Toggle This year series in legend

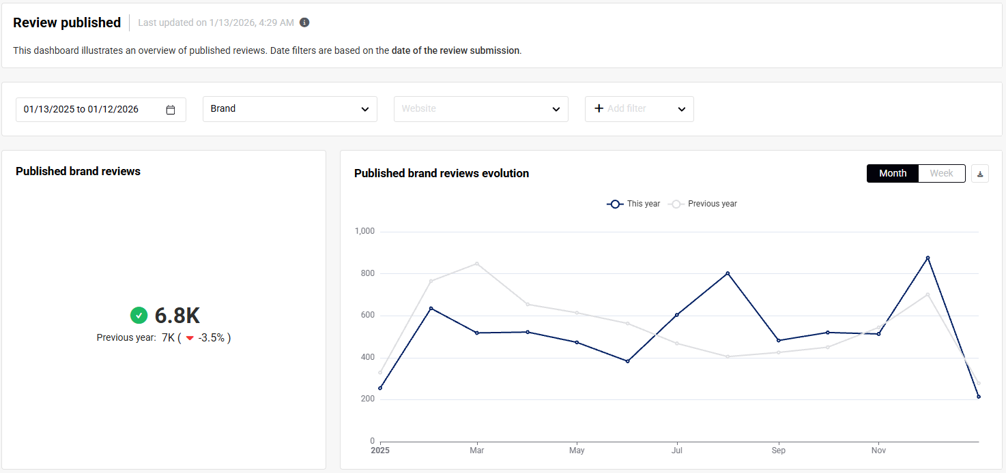click(634, 204)
